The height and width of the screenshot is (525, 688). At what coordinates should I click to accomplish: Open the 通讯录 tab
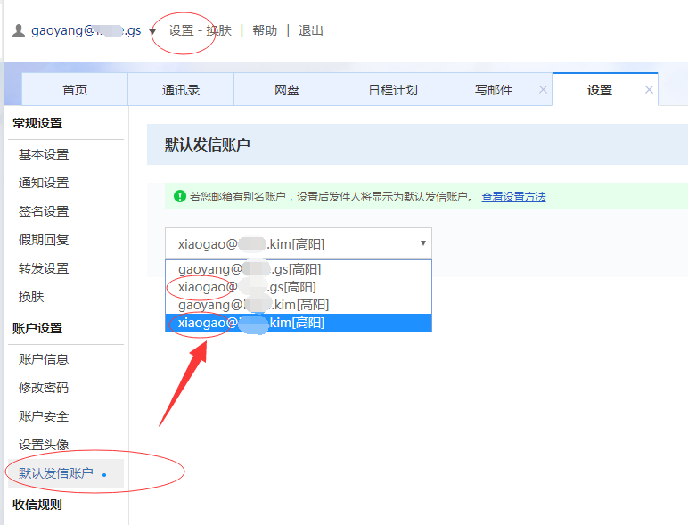click(181, 90)
